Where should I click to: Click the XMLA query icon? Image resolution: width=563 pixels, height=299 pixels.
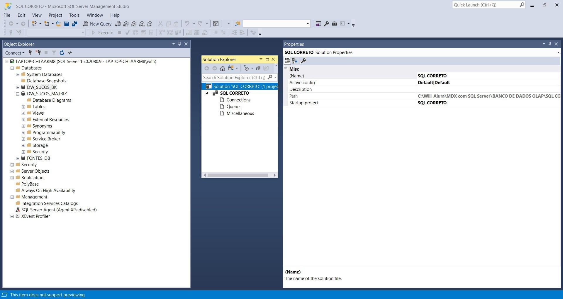pyautogui.click(x=142, y=24)
